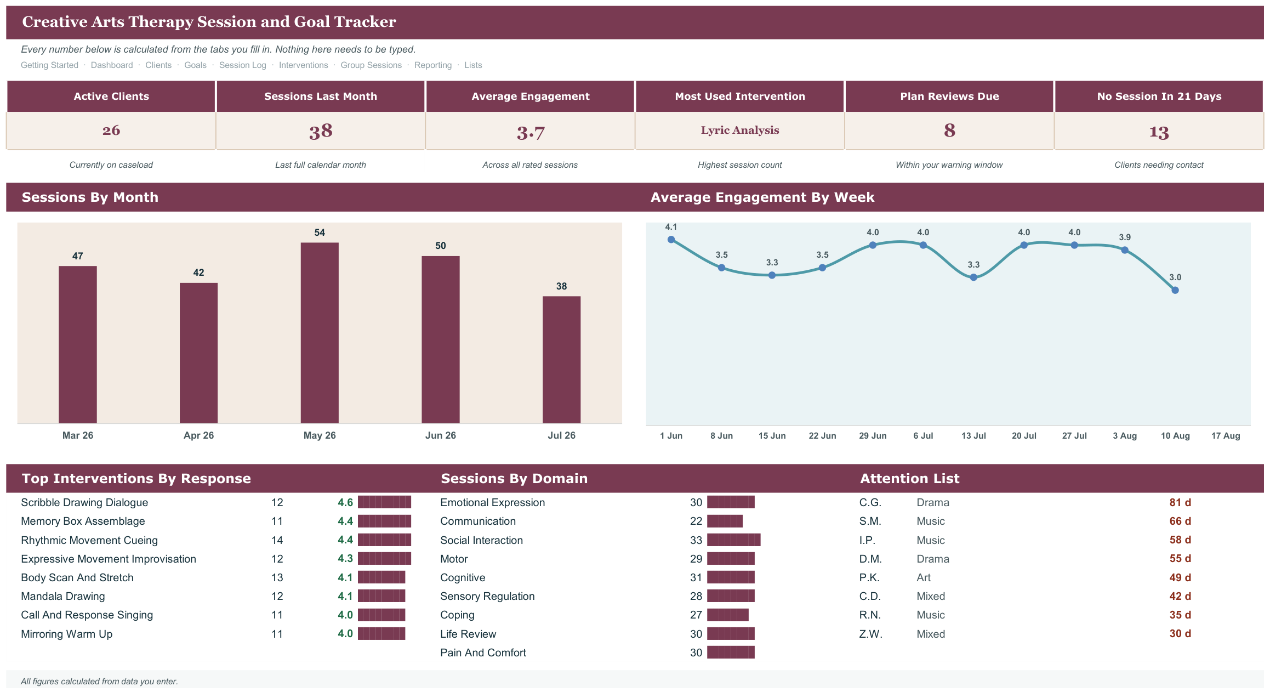Select the 22 Jun engagement data point
Screen dimensions: 1270x692
coord(822,268)
